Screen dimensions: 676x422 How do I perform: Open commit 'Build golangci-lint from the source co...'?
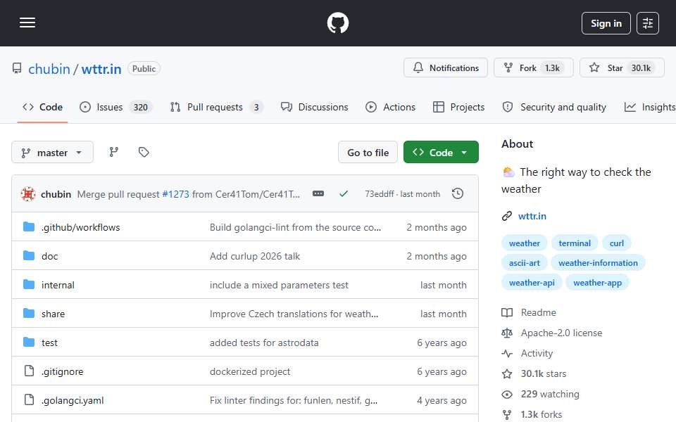click(x=295, y=227)
